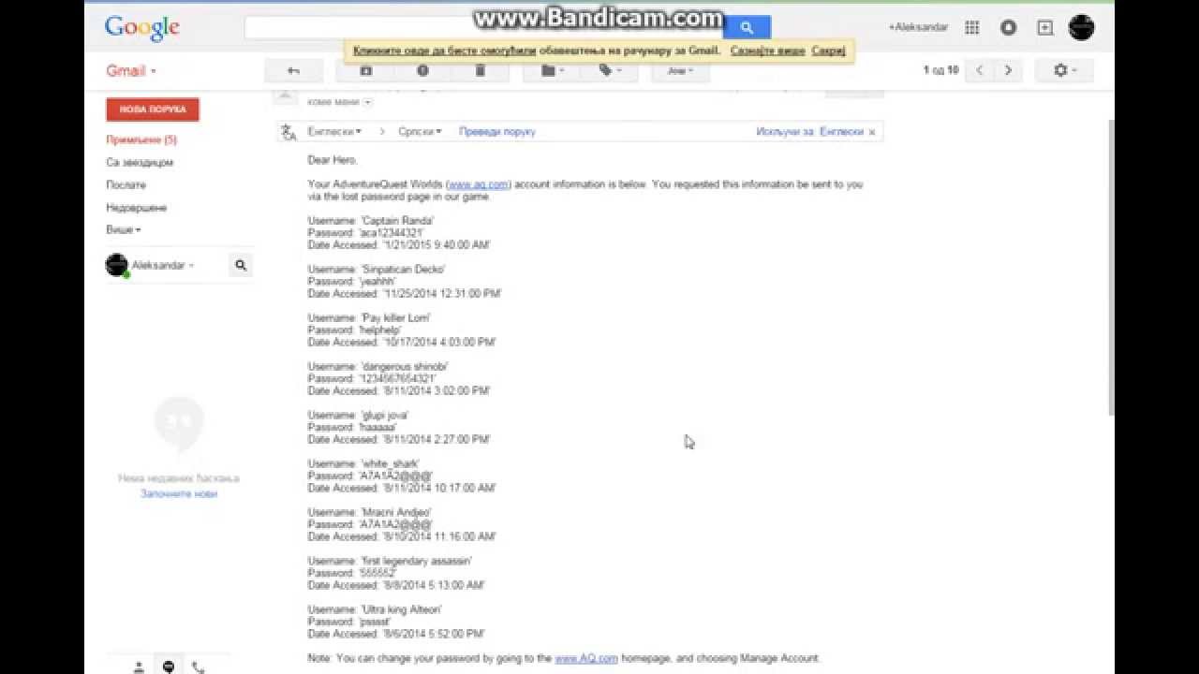1199x674 pixels.
Task: Switch to the contacts person tab
Action: coord(139,667)
